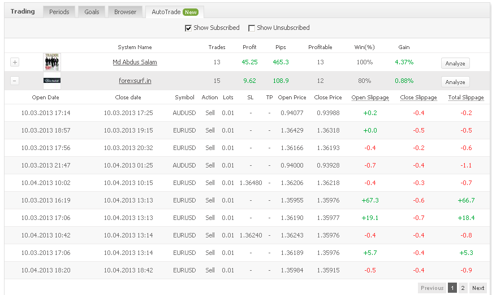Screen dimensions: 492x295
Task: Collapse the forexsurf.in system row
Action: [x=15, y=81]
